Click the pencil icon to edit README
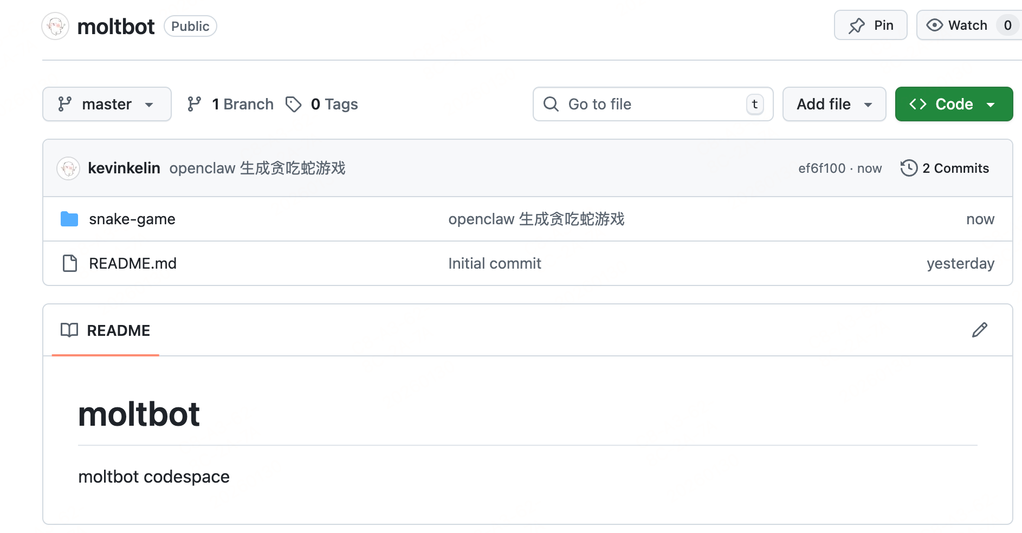1022x533 pixels. [x=979, y=330]
